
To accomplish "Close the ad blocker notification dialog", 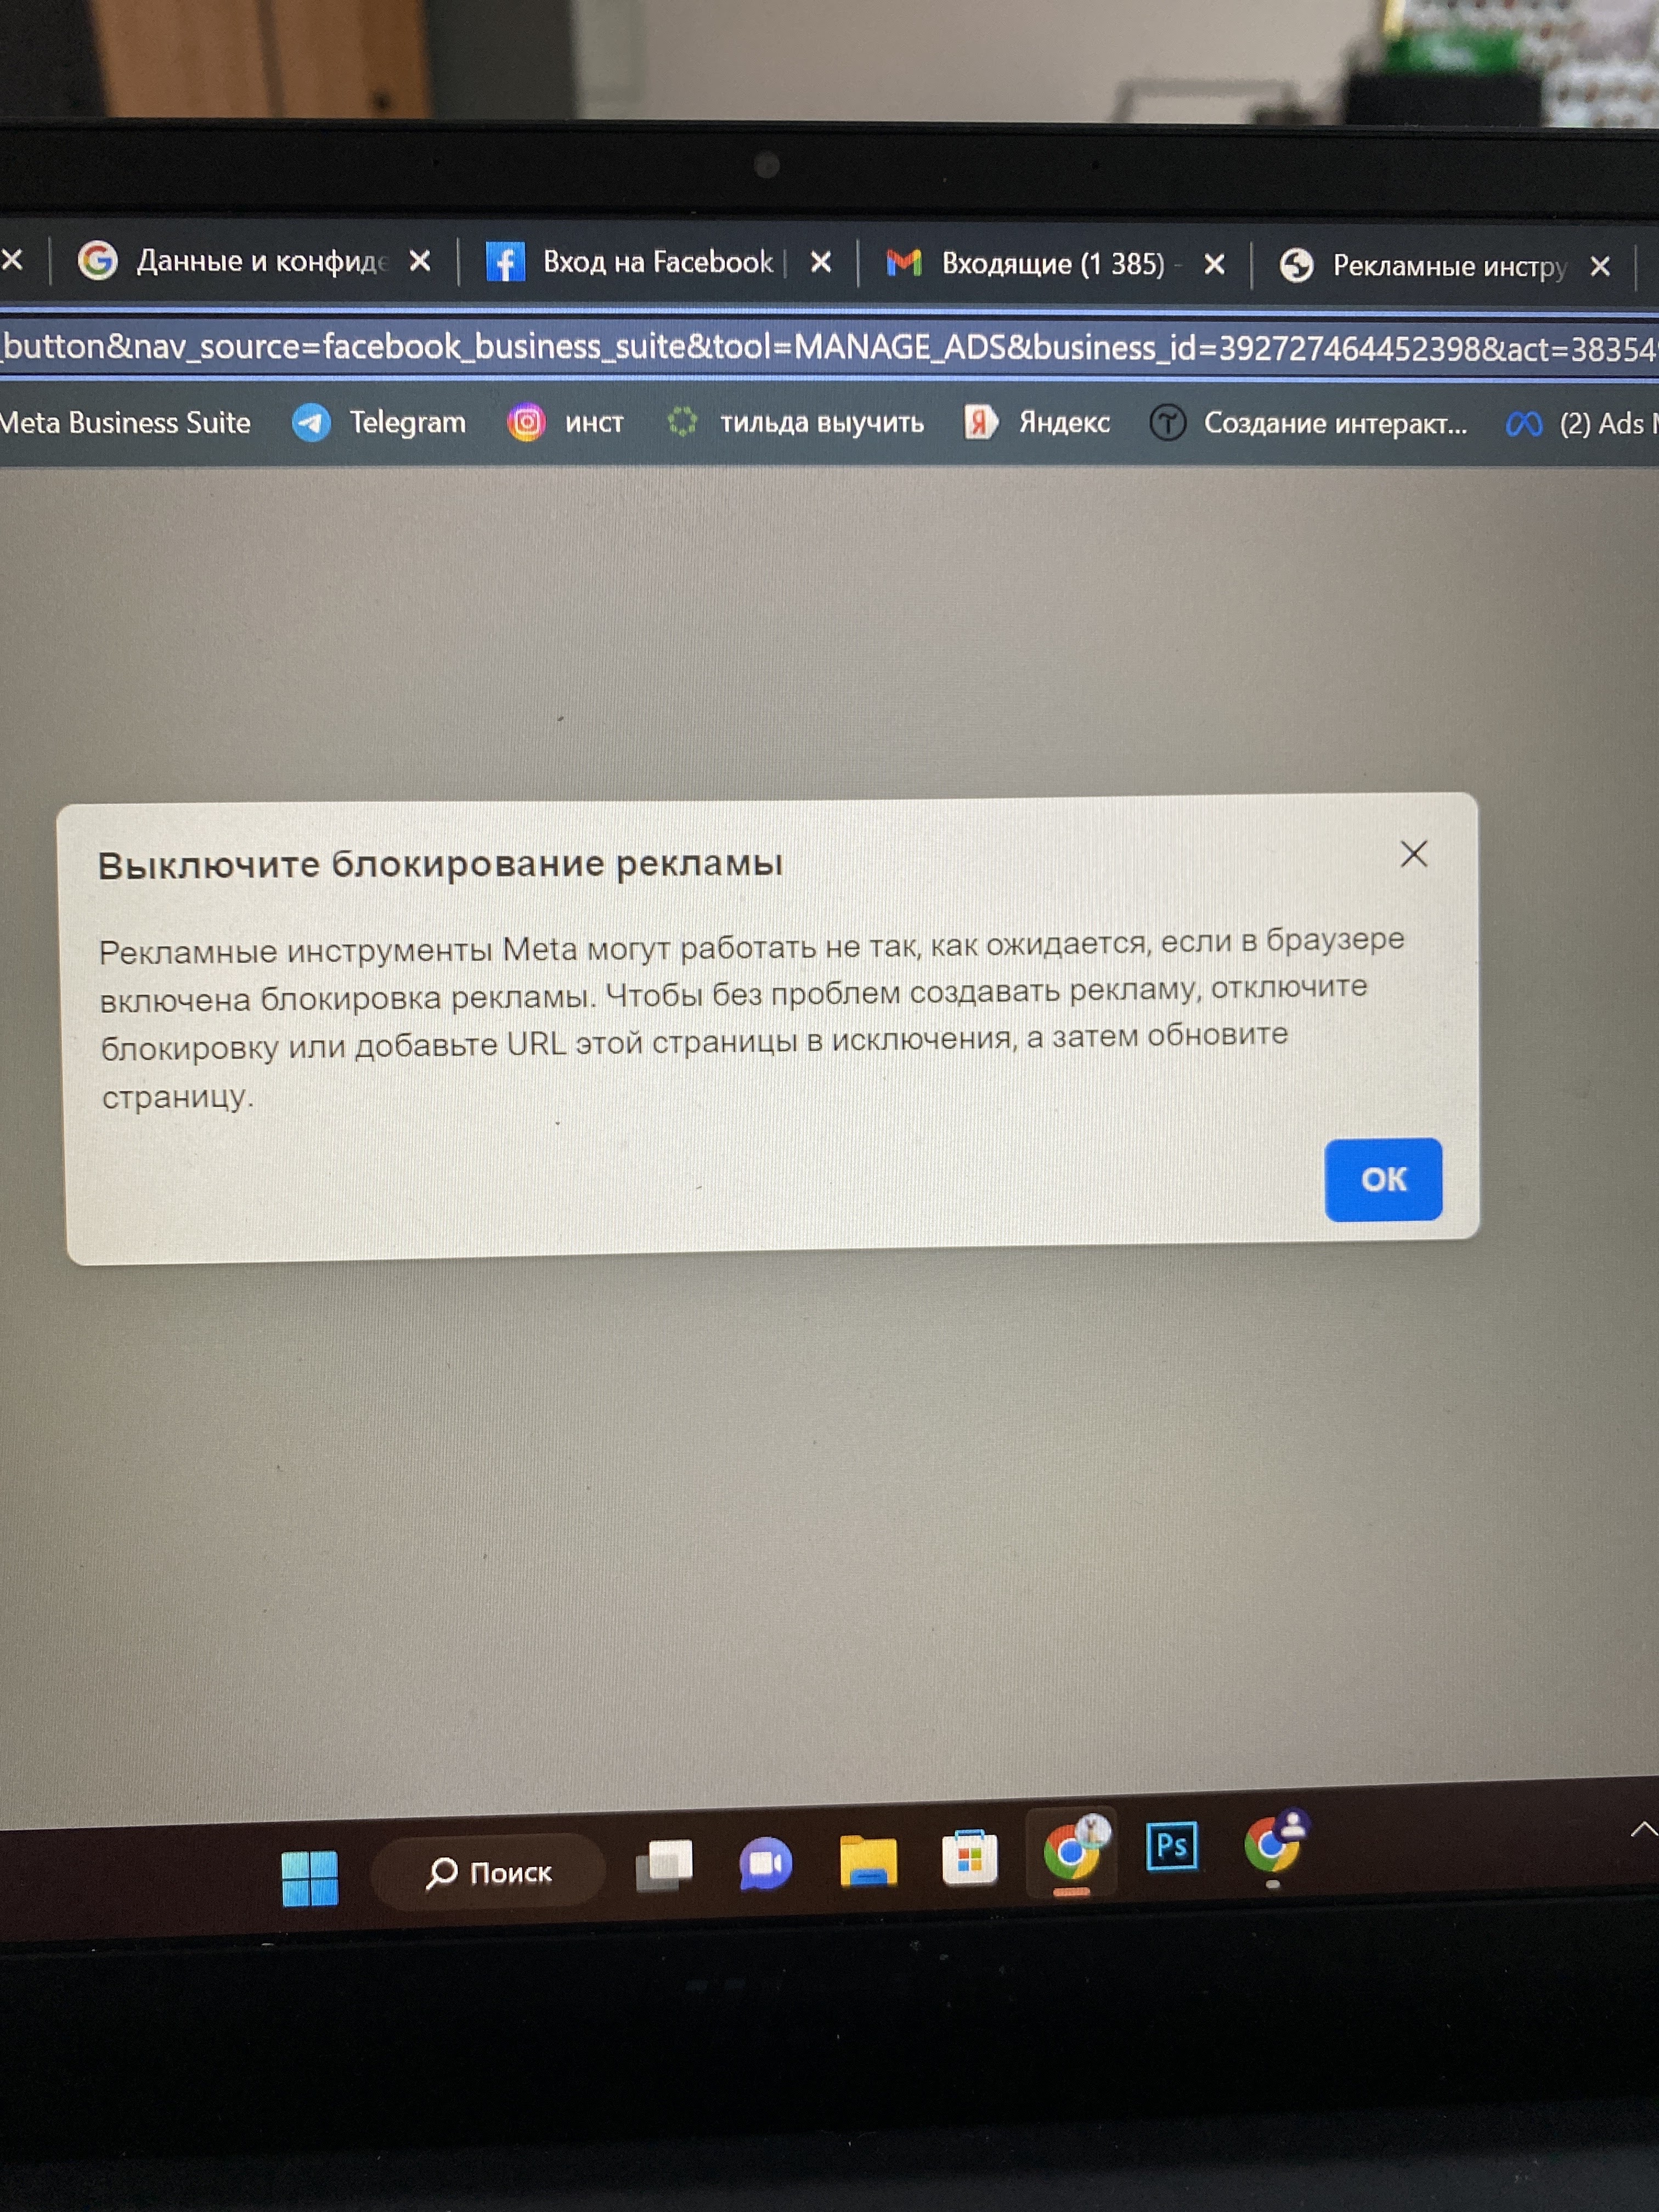I will tap(1417, 854).
